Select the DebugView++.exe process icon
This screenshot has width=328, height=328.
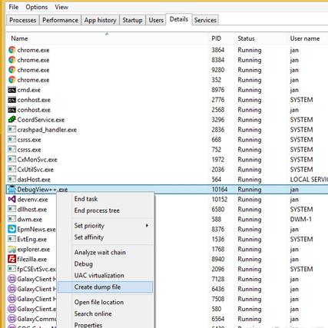(12, 190)
